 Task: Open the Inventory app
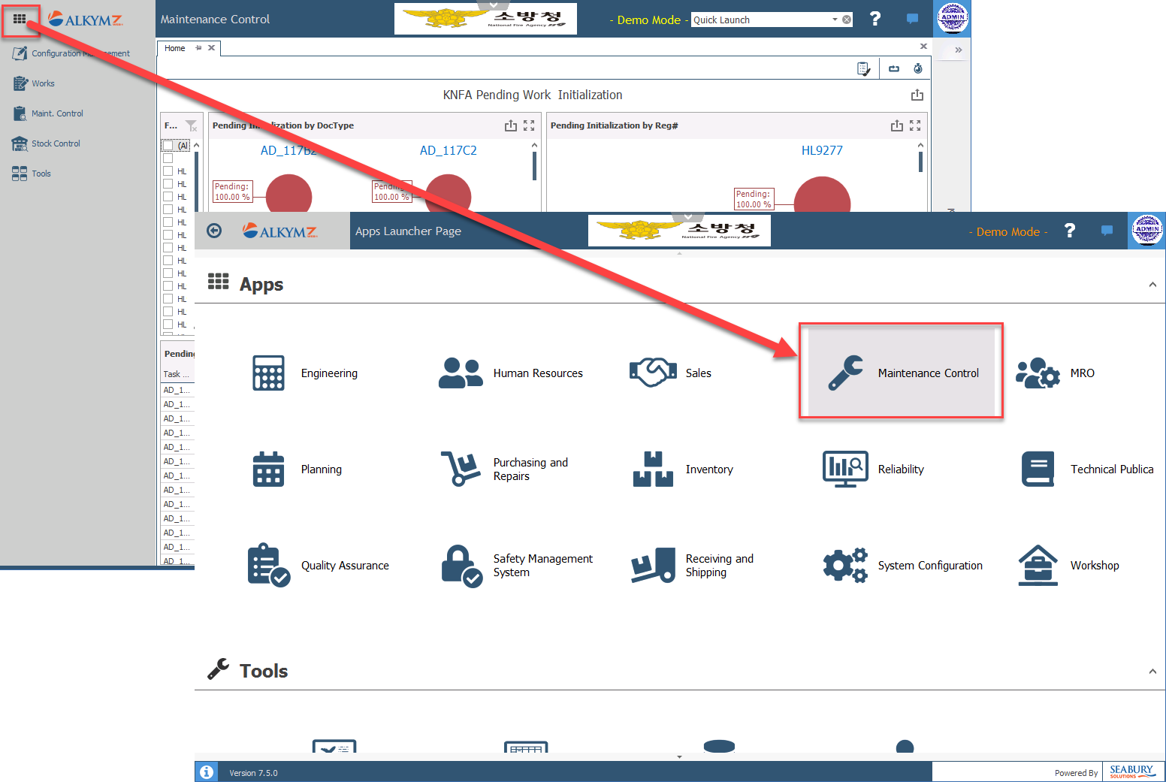coord(653,469)
